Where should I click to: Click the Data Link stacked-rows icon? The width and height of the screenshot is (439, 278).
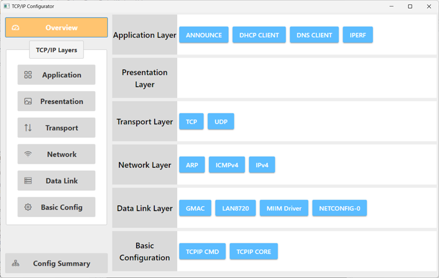click(28, 180)
